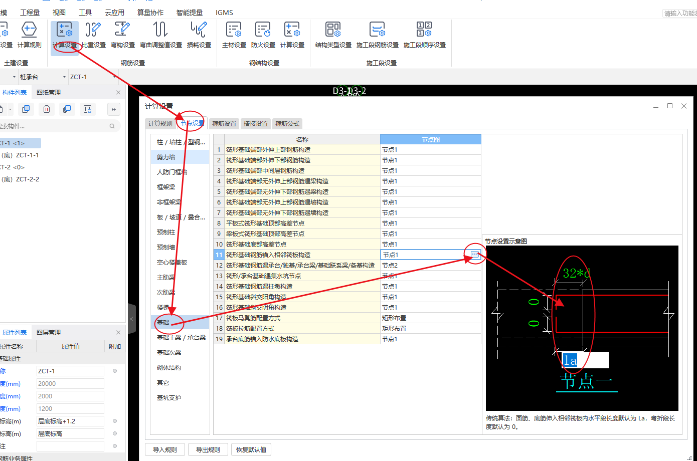Click the 导出规则 button
The image size is (697, 461).
208,449
